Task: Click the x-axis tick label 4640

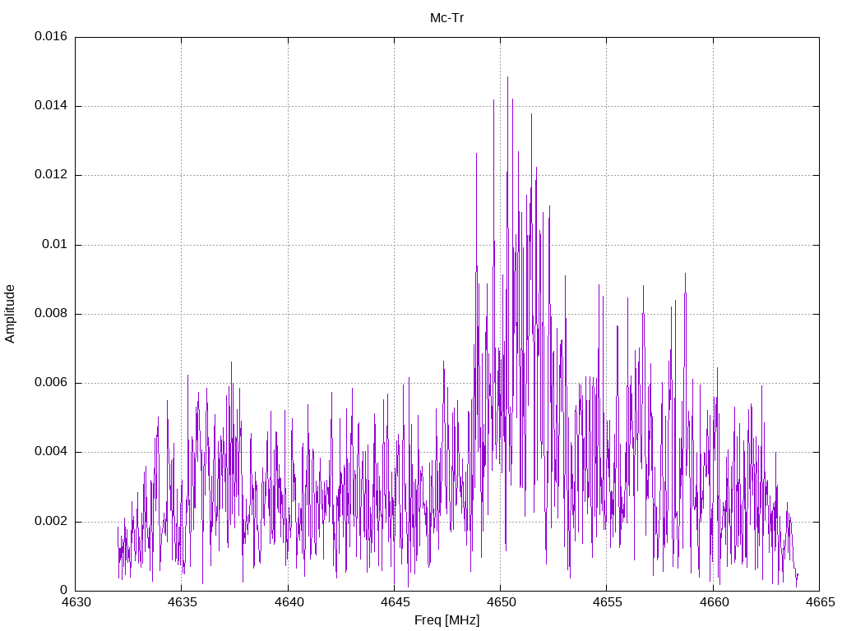Action: pos(289,602)
